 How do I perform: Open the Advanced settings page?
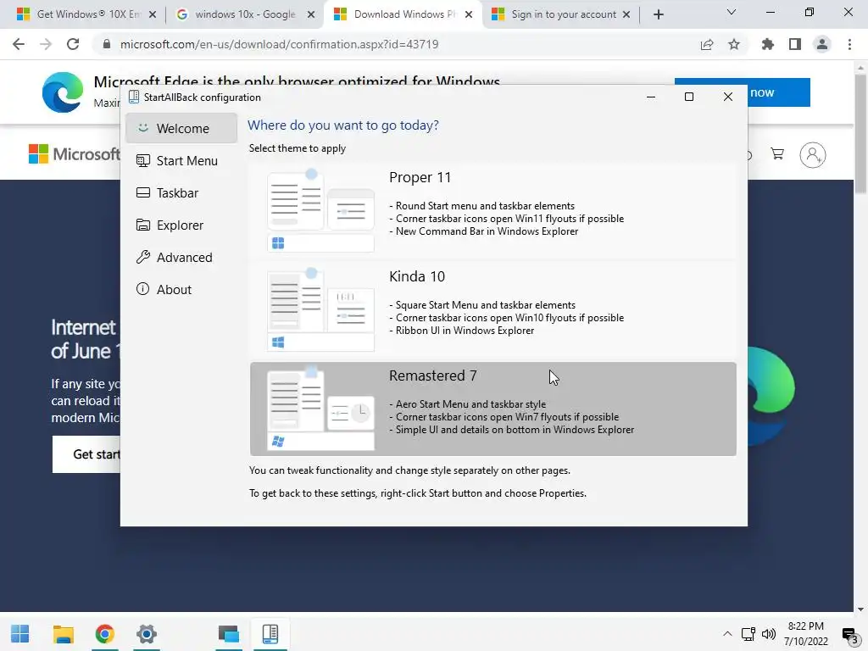[x=181, y=258]
